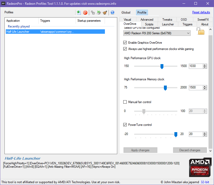Open the AMD Radeon R9 200 GPU dropdown

click(157, 33)
